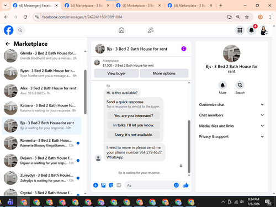Screen dimensions: 276x207
Task: Mute this conversation with bell icon
Action: pos(222,85)
